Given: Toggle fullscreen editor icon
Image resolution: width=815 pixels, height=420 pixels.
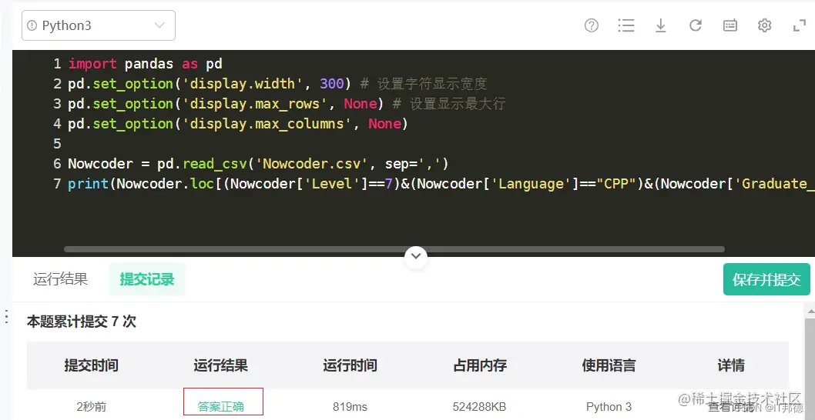Looking at the screenshot, I should coord(800,25).
